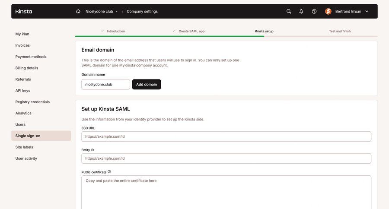Go to the Create SAML app step
The height and width of the screenshot is (209, 389).
(x=191, y=31)
